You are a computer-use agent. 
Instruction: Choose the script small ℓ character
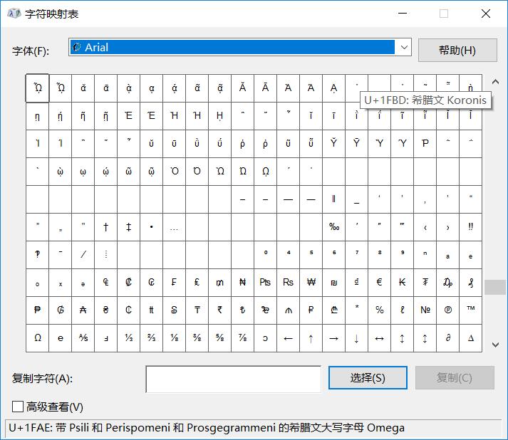pos(402,310)
